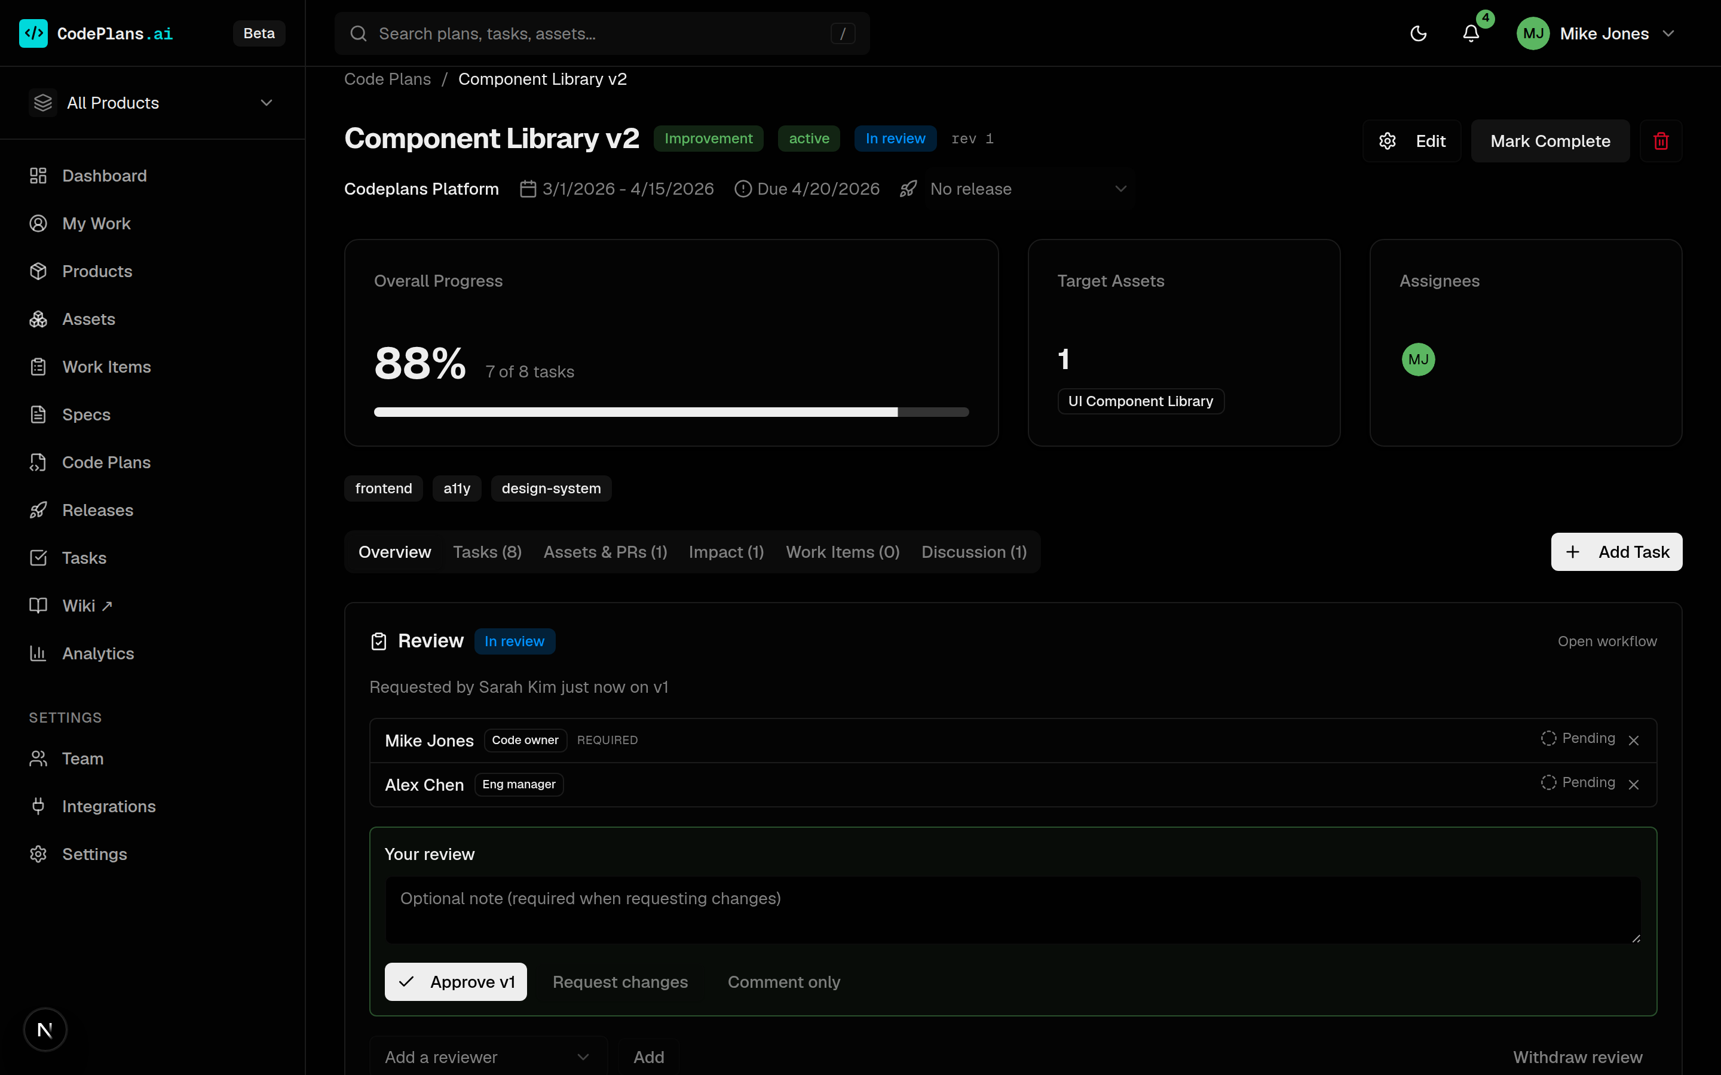This screenshot has height=1075, width=1721.
Task: Click Add Task button
Action: point(1616,552)
